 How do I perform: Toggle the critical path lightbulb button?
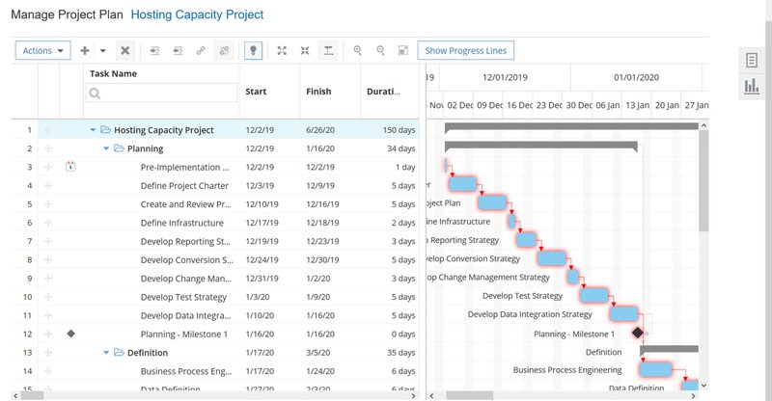253,51
